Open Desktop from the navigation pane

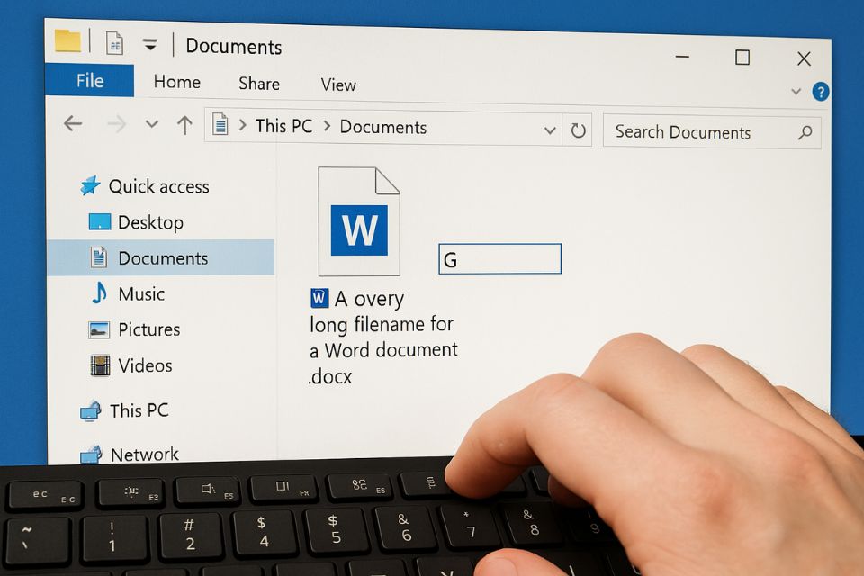coord(149,221)
